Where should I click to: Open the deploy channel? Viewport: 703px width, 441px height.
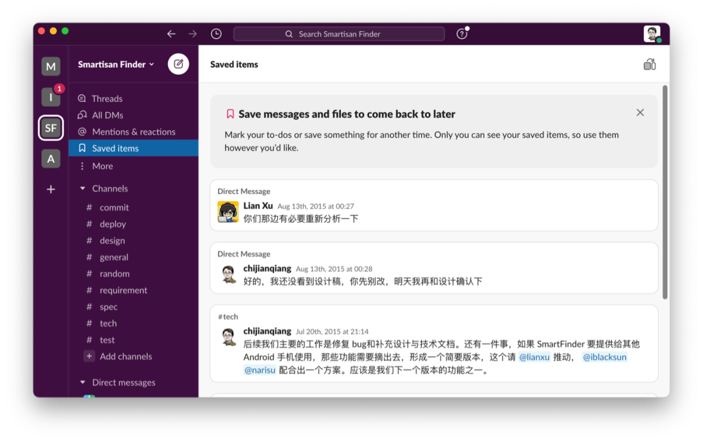point(133,224)
